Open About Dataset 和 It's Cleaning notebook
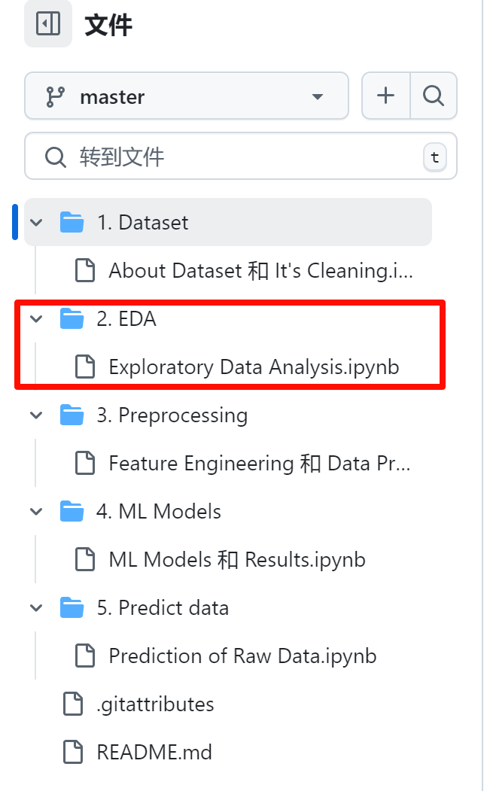Viewport: 487px width, 791px height. point(260,271)
